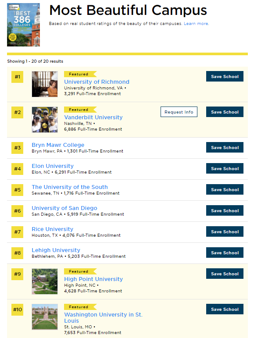Image resolution: width=254 pixels, height=338 pixels.
Task: Select Washington University in St. Louis link
Action: point(103,317)
